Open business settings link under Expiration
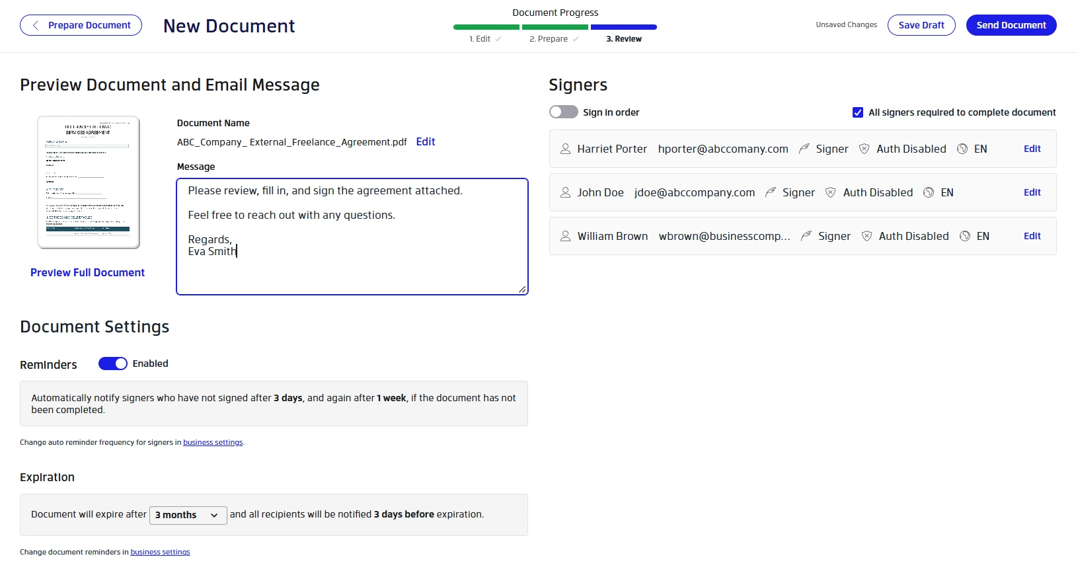Screen dimensions: 1076x577 (x=160, y=552)
